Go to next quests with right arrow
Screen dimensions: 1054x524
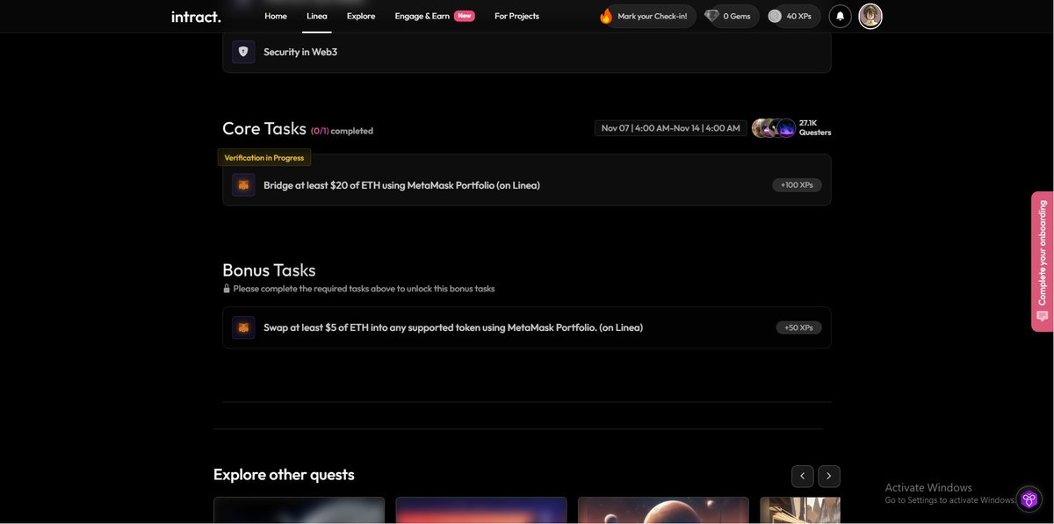pos(829,476)
